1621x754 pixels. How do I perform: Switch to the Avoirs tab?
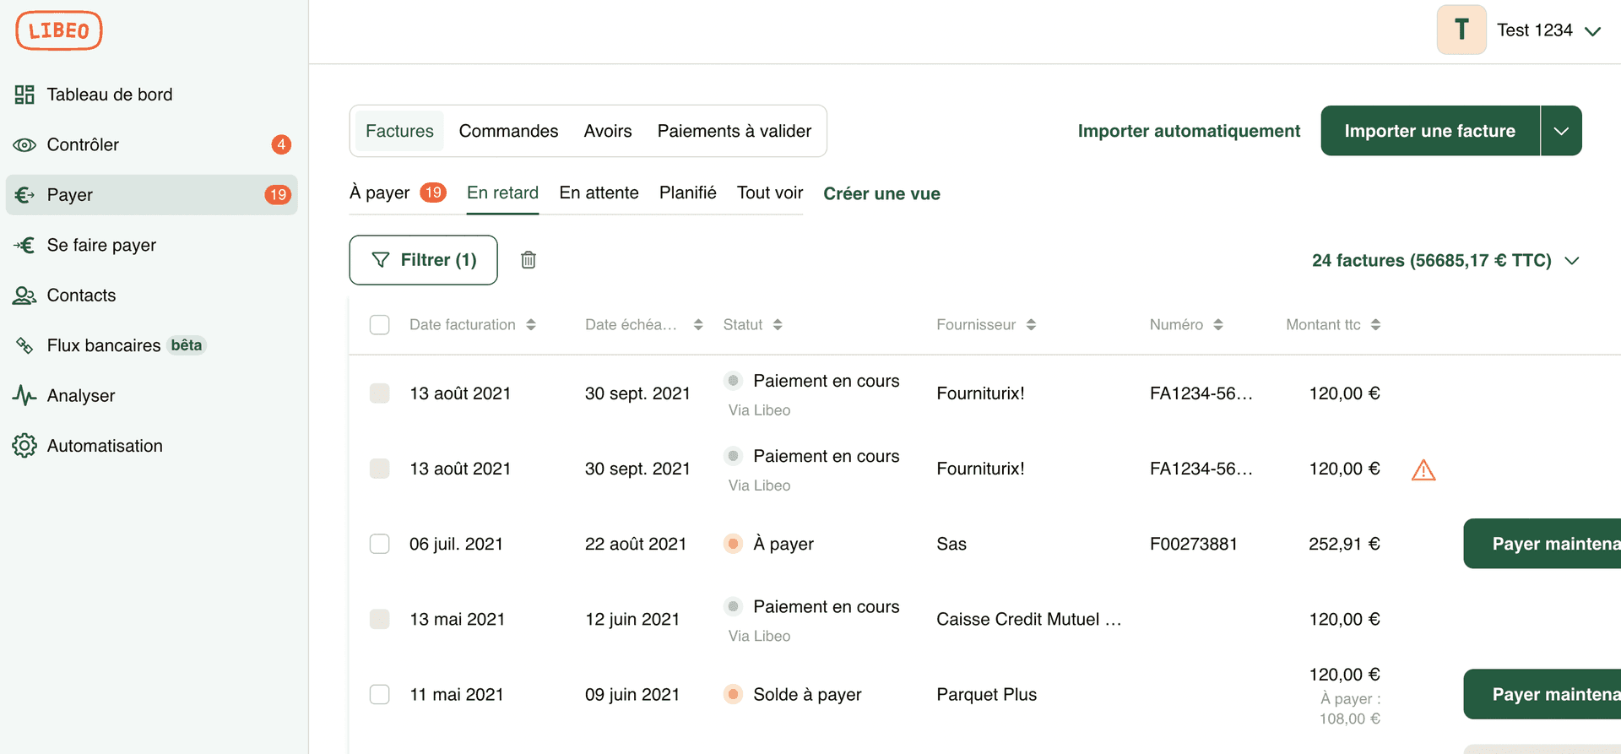pos(608,131)
